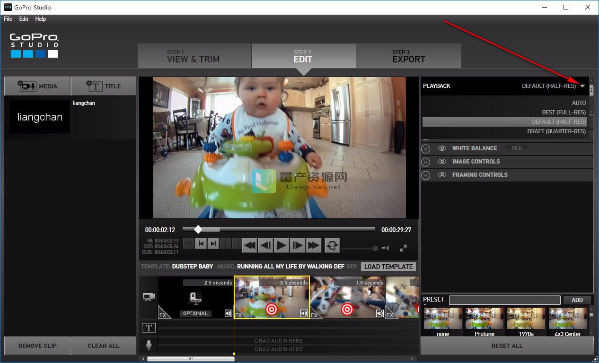
Task: Toggle audio on the 3.5 seconds clip
Action: tap(304, 313)
